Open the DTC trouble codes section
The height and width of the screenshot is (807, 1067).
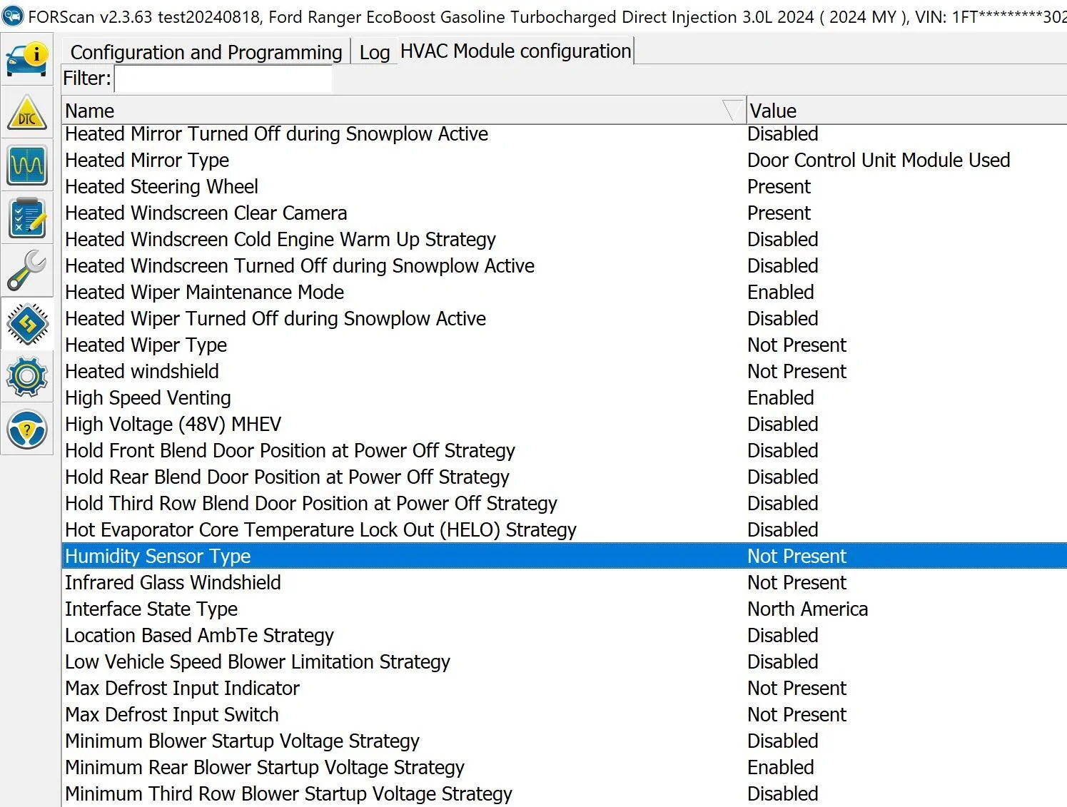pos(27,113)
